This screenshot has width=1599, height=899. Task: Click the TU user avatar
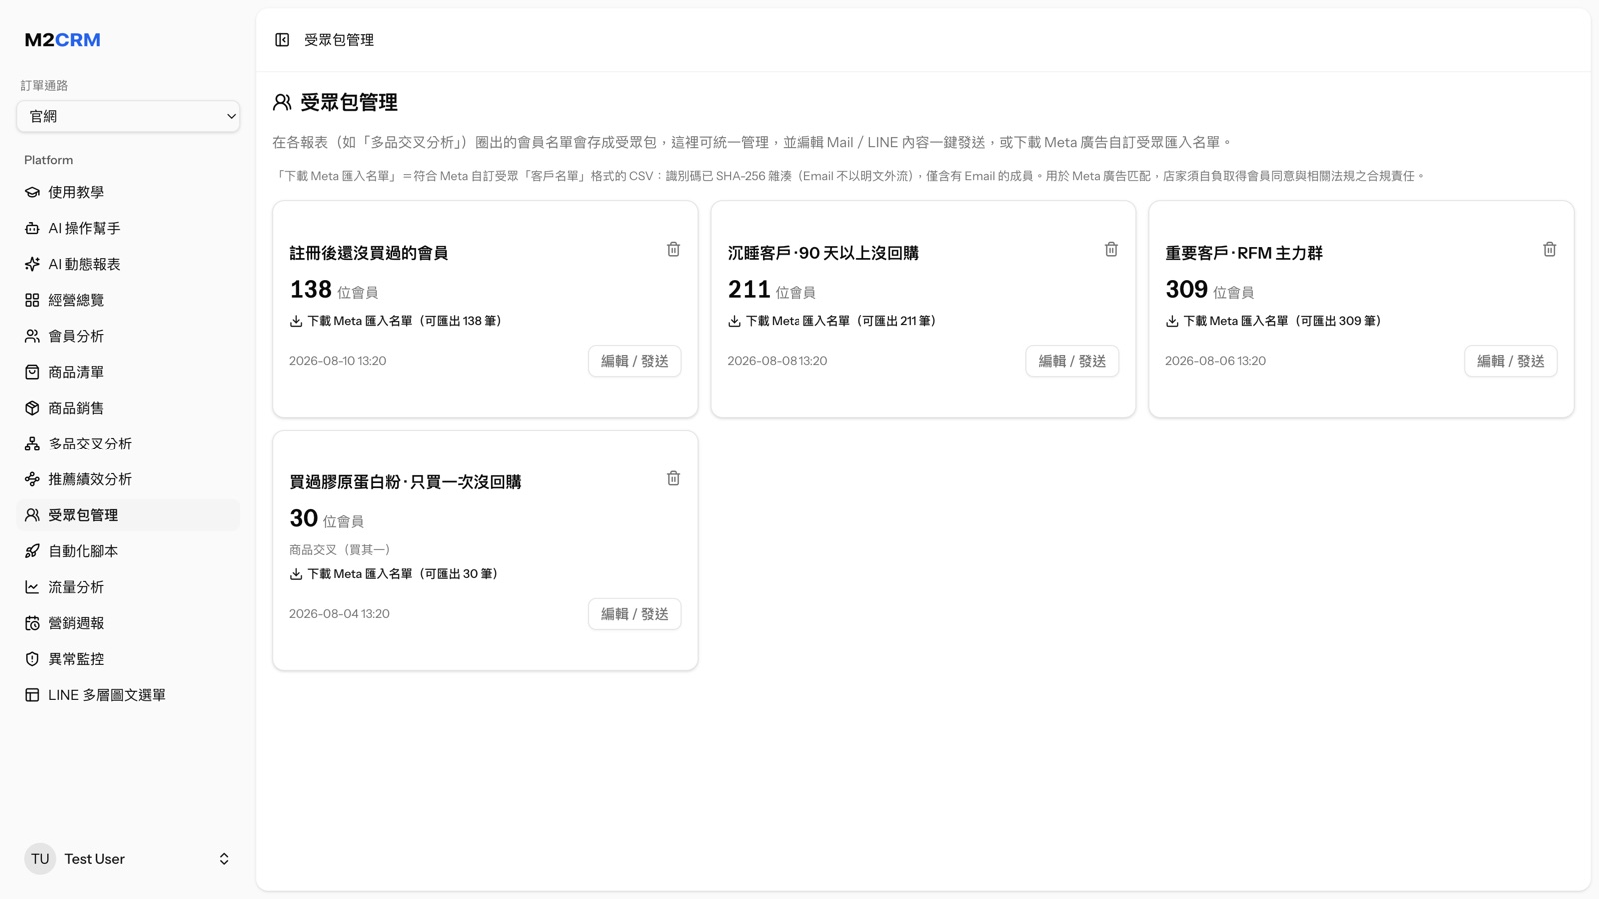tap(40, 859)
